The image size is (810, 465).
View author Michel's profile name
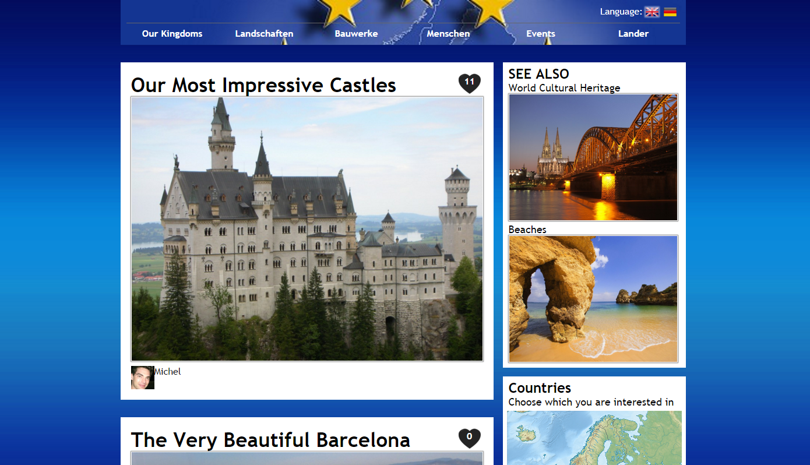point(168,371)
